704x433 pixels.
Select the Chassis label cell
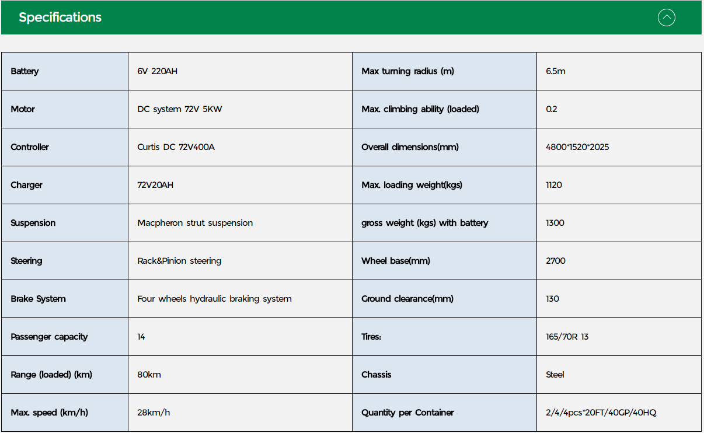(x=444, y=375)
